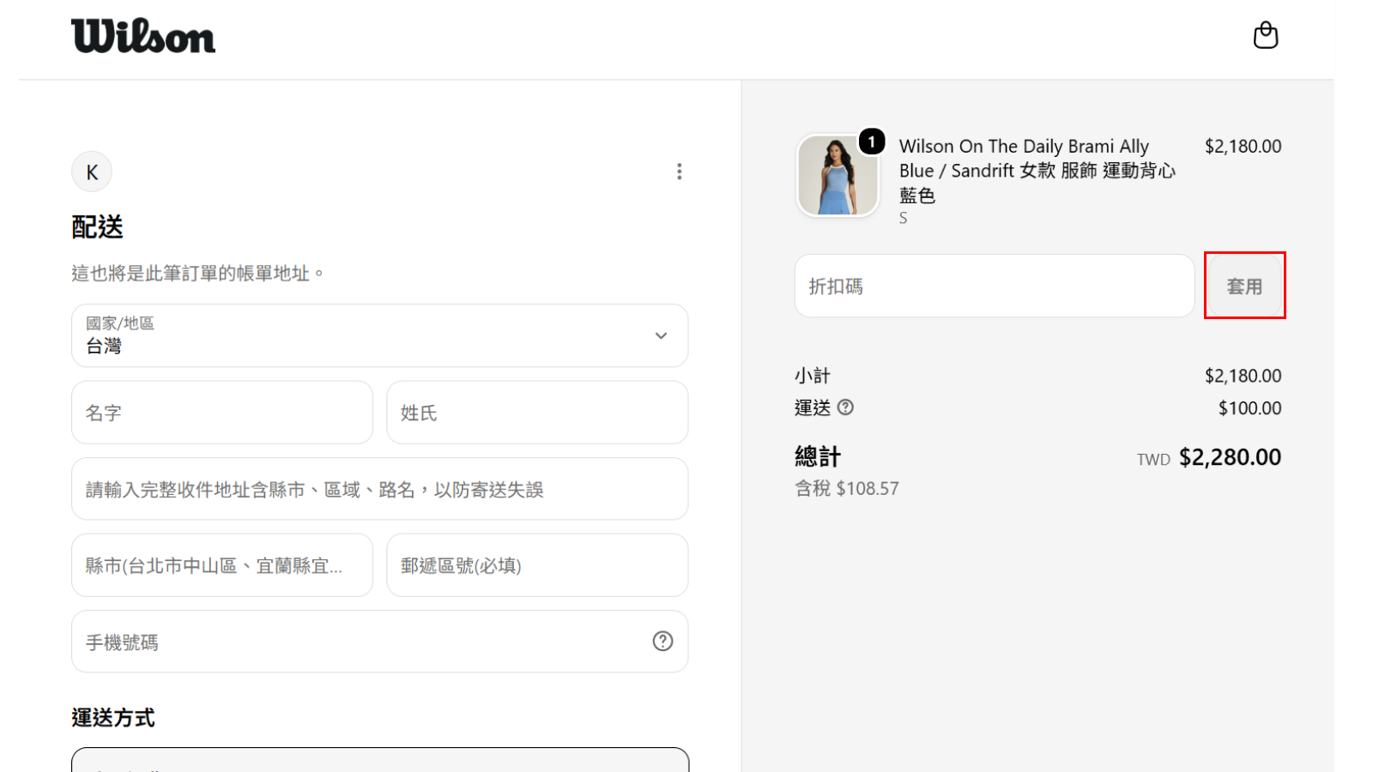Click the shipping cost $100.00
Screen dimensions: 1373x772
(1249, 408)
